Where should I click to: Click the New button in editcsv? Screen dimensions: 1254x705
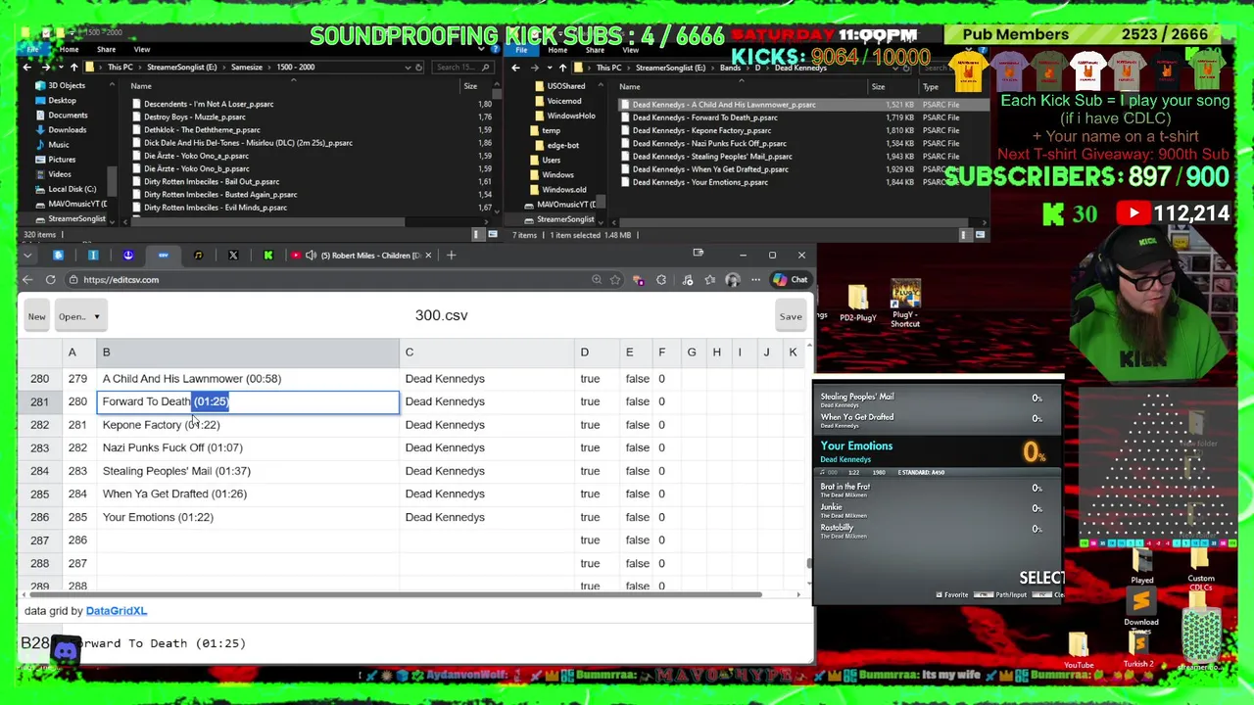point(36,316)
